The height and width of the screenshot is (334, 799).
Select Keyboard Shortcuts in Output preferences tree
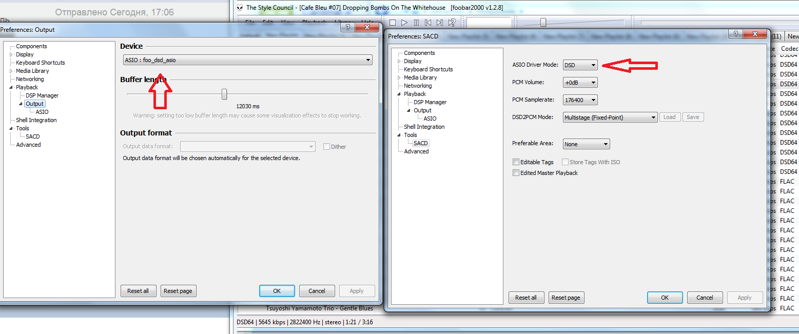pos(41,63)
